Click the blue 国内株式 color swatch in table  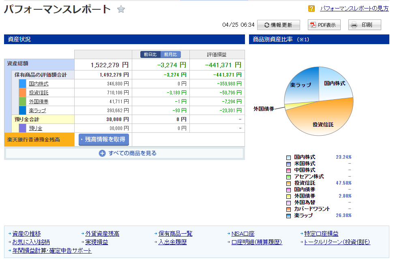click(23, 83)
